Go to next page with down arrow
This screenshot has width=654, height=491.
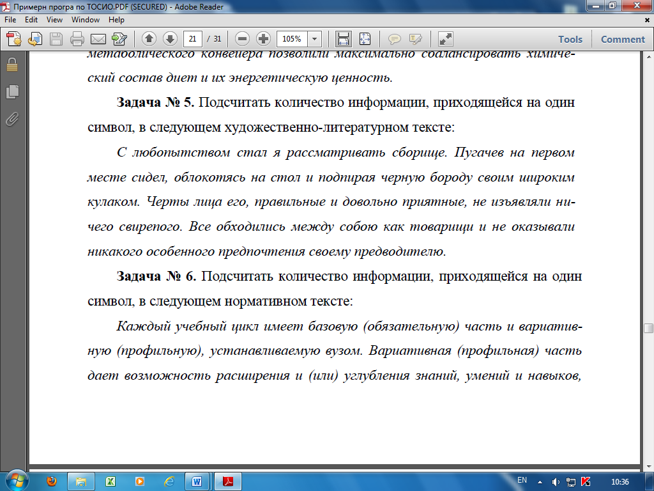pos(170,39)
